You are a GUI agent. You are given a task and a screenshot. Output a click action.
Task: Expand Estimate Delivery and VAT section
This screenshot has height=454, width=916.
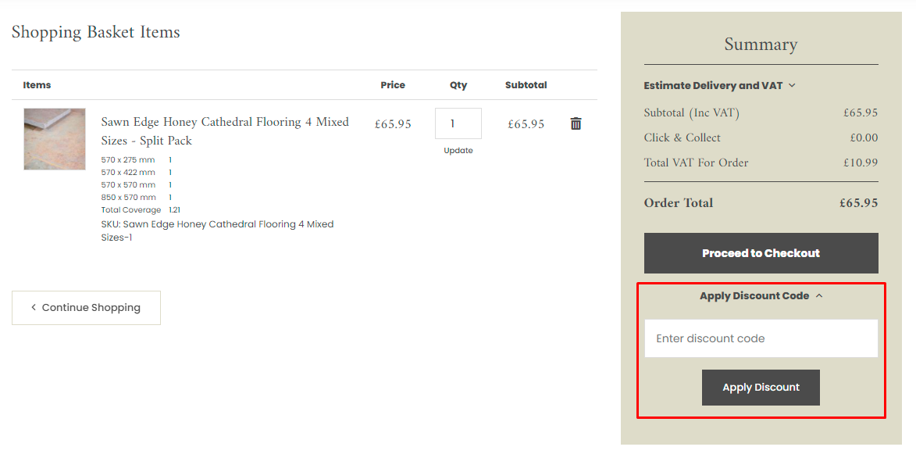(x=719, y=85)
